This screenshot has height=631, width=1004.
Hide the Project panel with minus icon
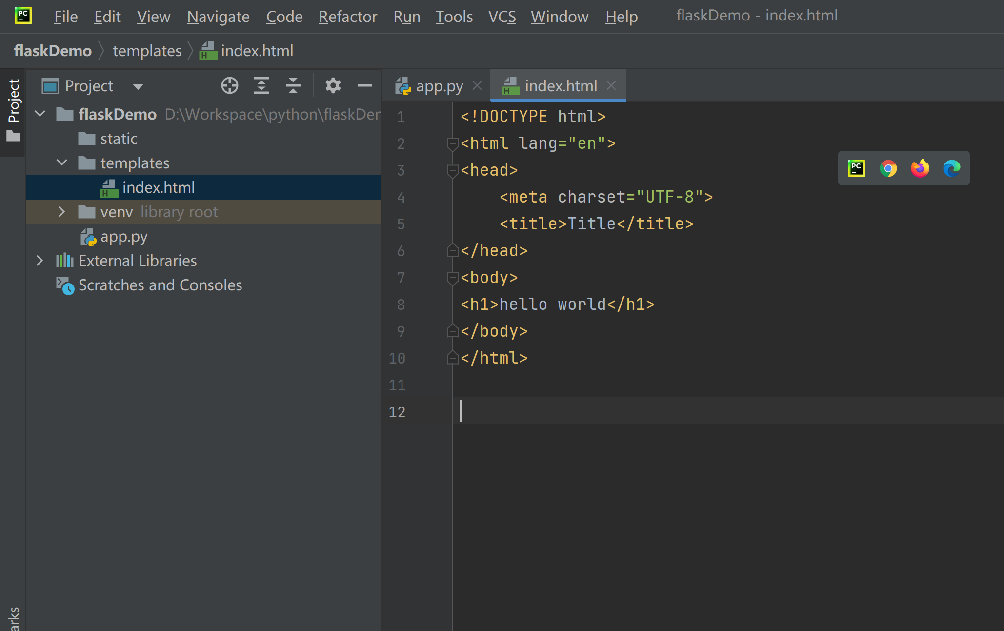[x=364, y=86]
